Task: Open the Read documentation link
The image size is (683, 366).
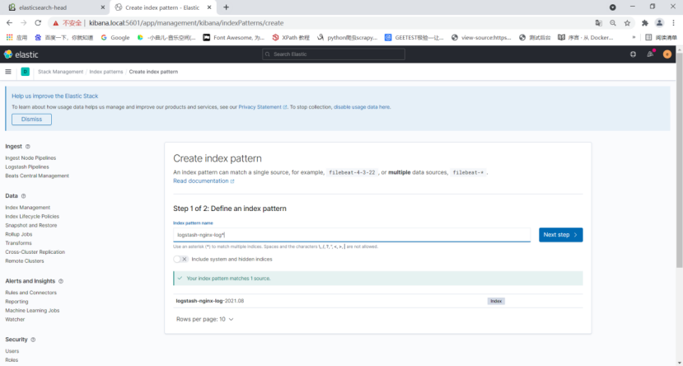Action: (x=203, y=181)
